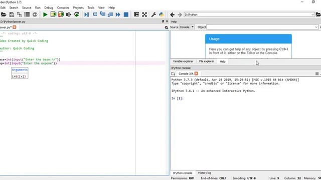Open the Consoles menu
The image size is (321, 180).
pyautogui.click(x=63, y=7)
